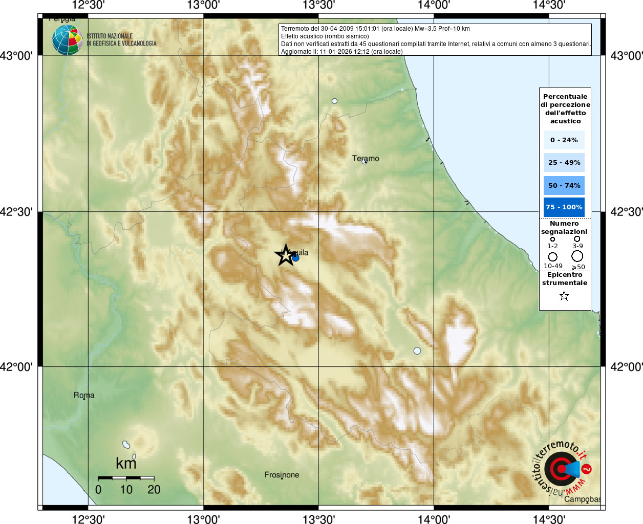Click the blue report circle at L'Aquila
Viewport: 643px width, 524px height.
coord(295,258)
